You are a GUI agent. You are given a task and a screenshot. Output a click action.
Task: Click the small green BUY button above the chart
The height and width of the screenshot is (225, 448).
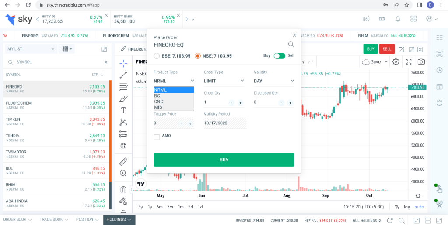point(371,49)
